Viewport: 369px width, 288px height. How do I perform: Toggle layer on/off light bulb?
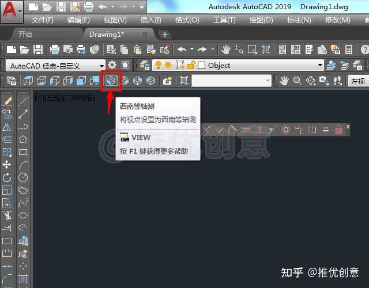[x=159, y=65]
